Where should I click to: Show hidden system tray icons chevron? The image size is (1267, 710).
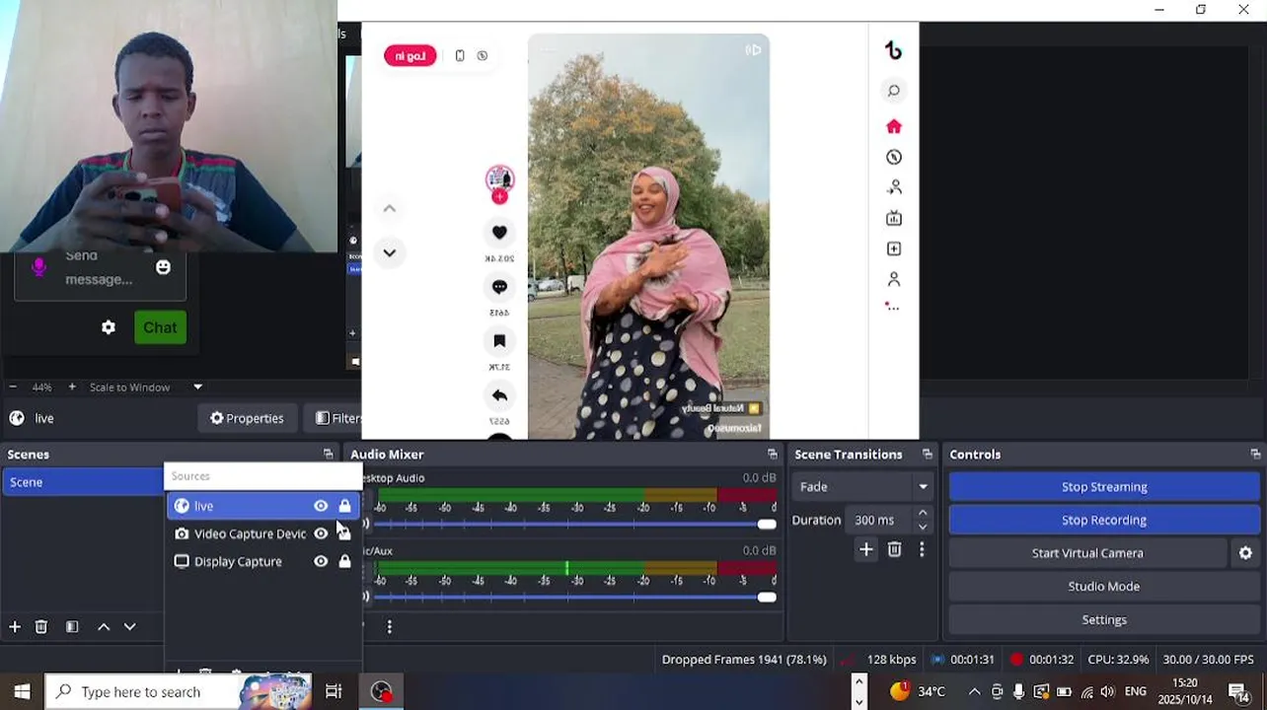pyautogui.click(x=974, y=692)
